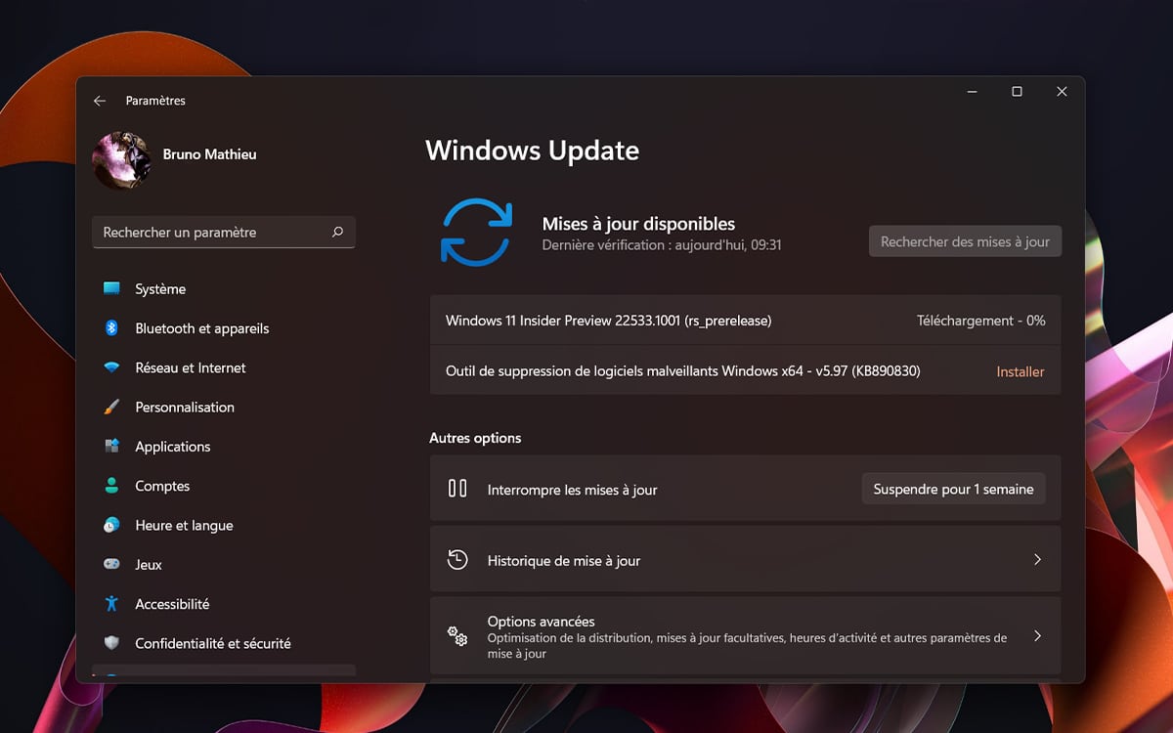Go to the Applications section
Screen dimensions: 1173x733
(x=173, y=447)
